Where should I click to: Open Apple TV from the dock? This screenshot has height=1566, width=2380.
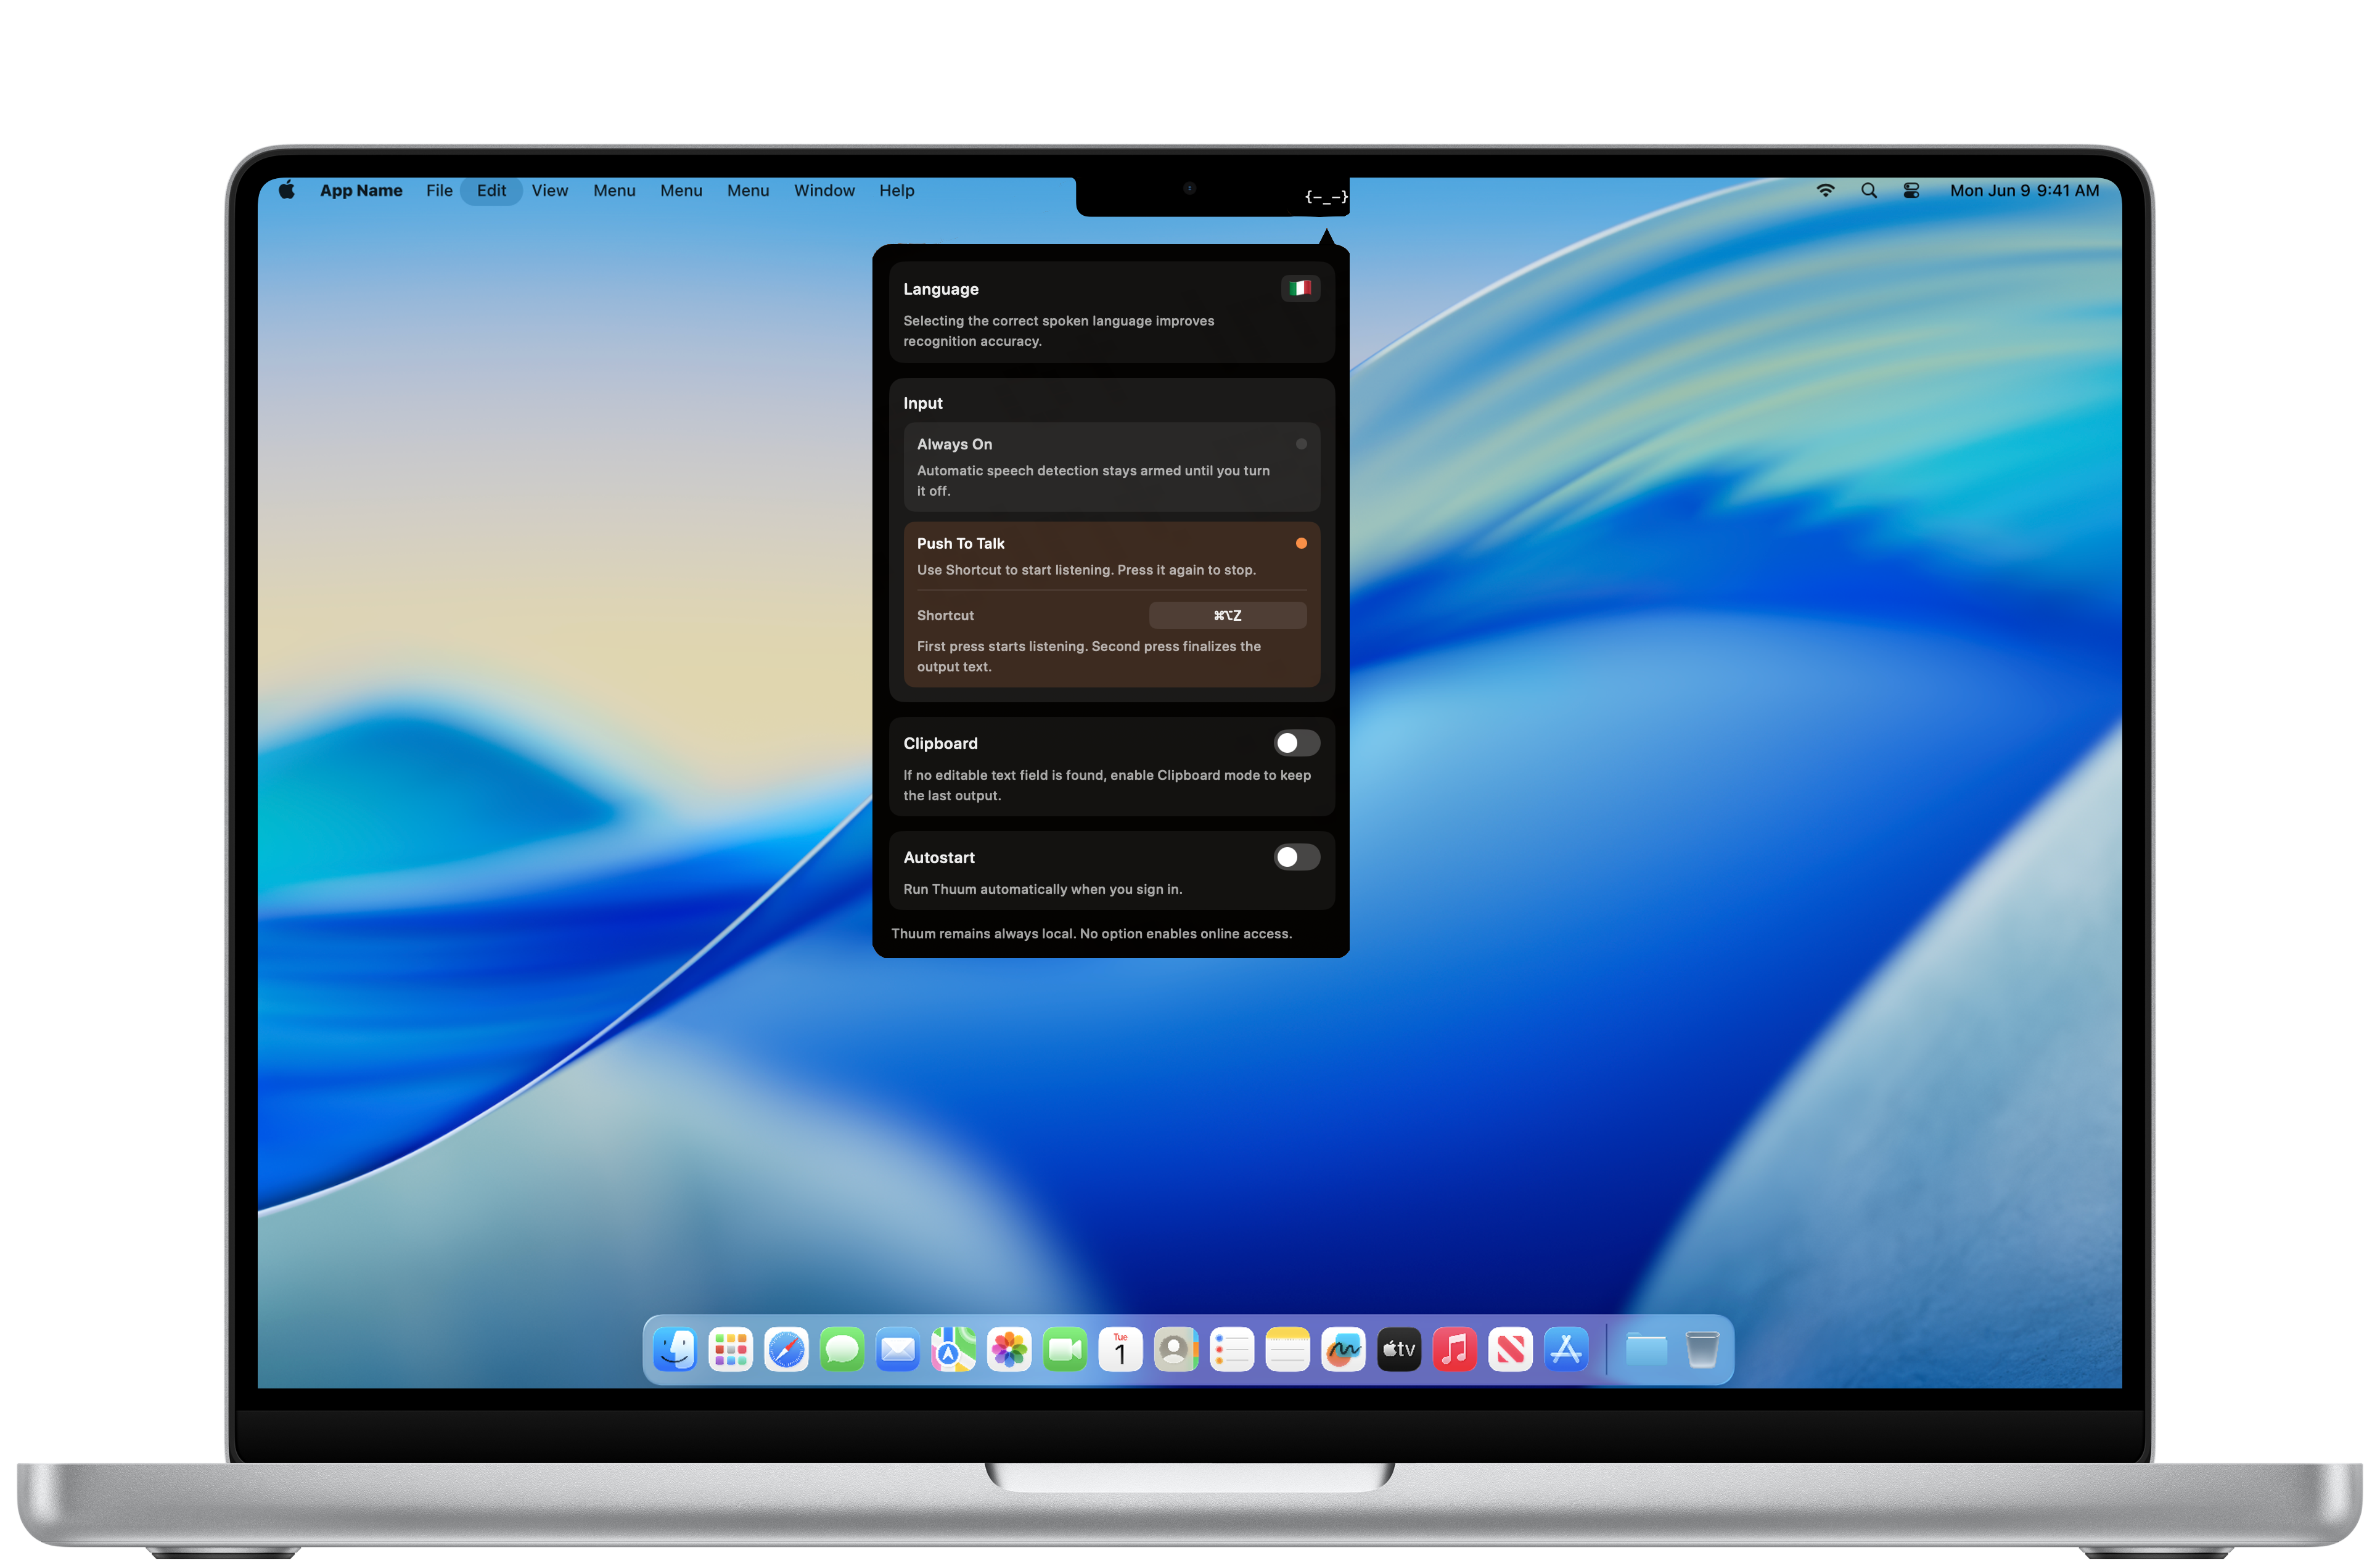1399,1350
